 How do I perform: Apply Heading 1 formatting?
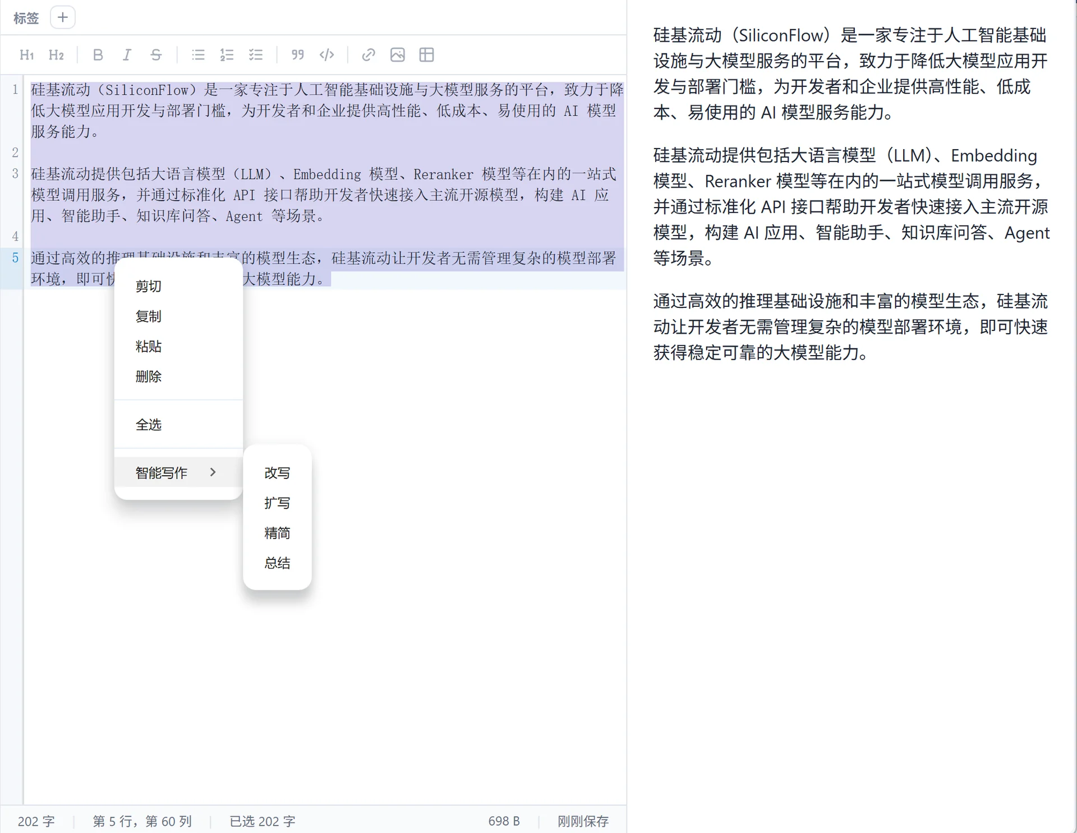click(26, 55)
